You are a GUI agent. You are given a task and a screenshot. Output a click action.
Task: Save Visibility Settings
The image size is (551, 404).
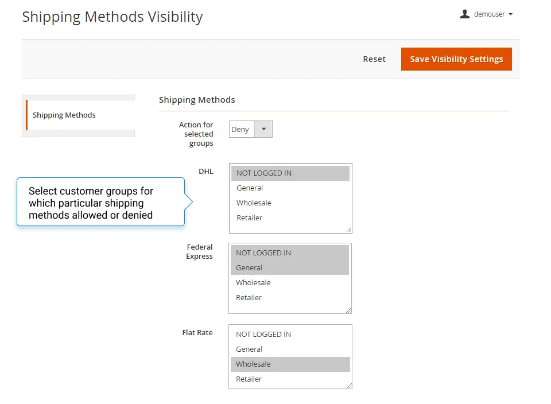point(456,59)
